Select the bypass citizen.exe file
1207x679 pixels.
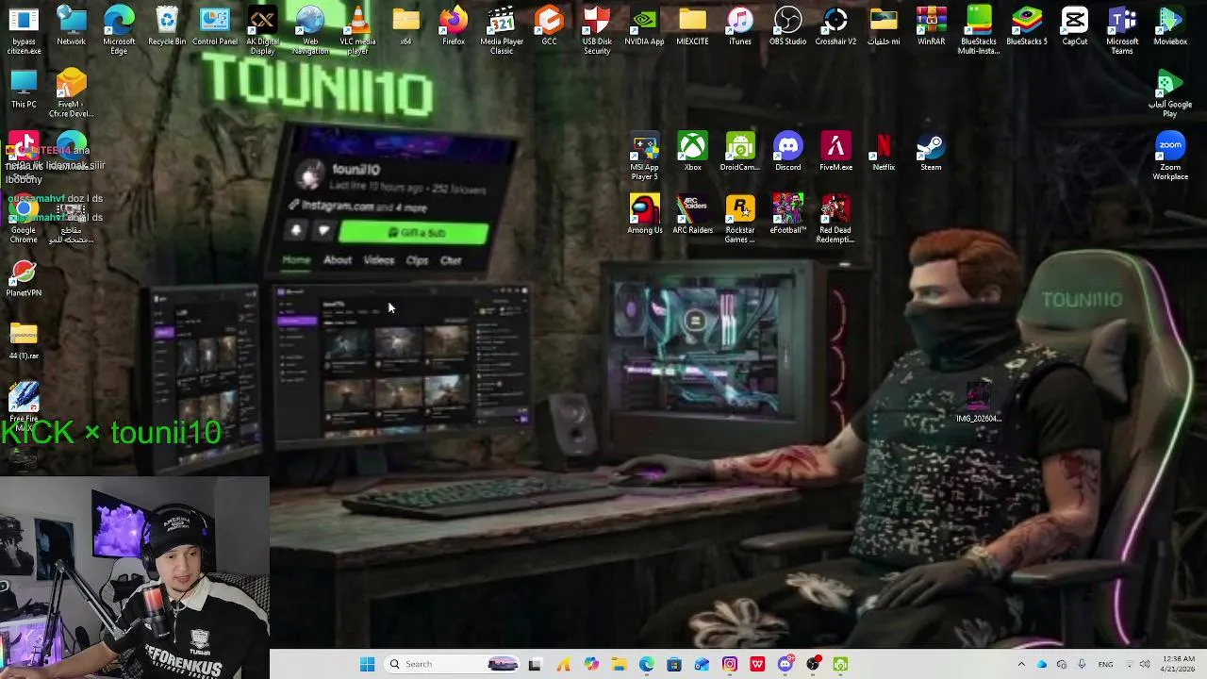24,30
